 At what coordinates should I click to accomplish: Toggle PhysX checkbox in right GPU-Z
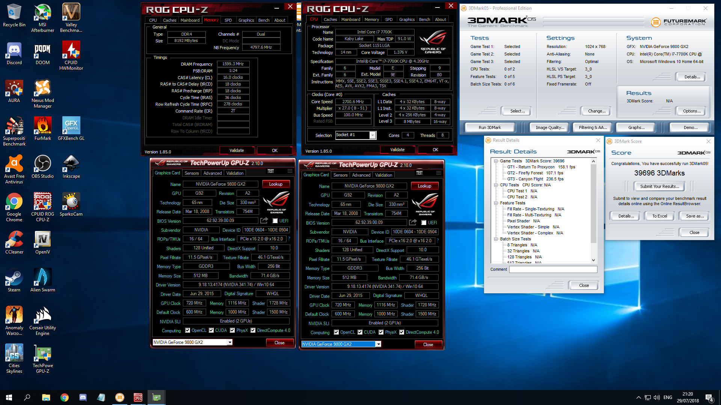pos(381,332)
